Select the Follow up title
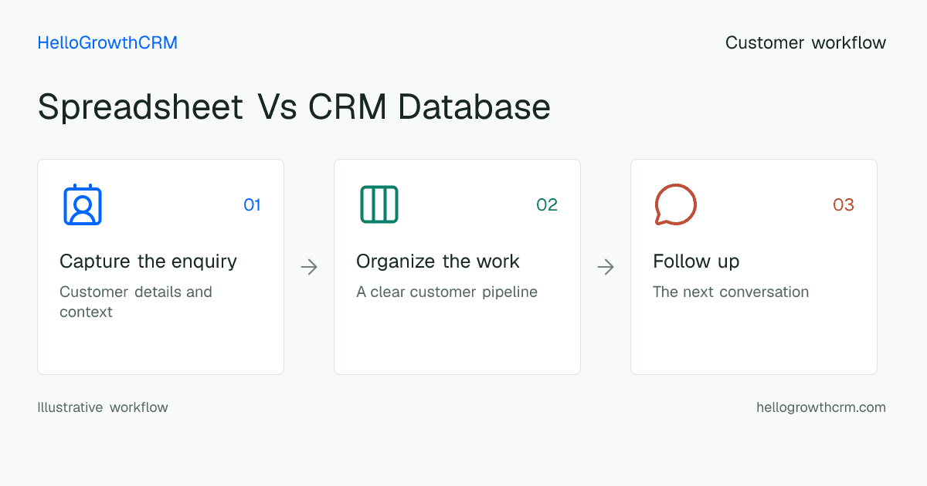The height and width of the screenshot is (486, 927). (696, 262)
